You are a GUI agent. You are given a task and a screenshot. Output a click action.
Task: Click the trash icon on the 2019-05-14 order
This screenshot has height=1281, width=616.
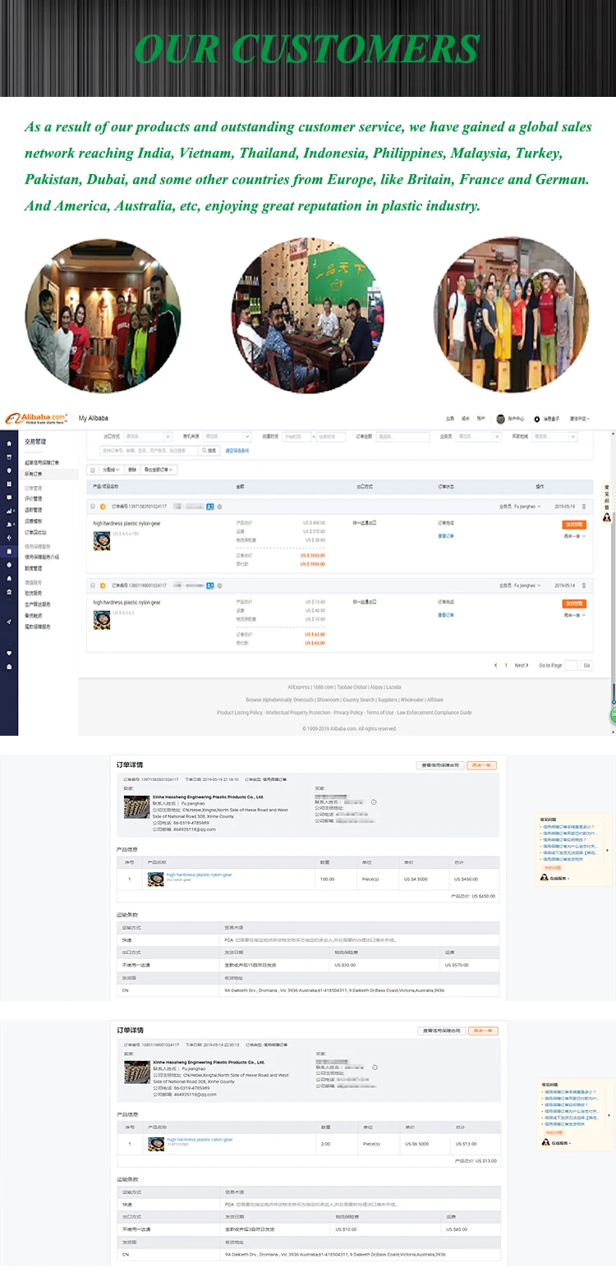[x=584, y=585]
